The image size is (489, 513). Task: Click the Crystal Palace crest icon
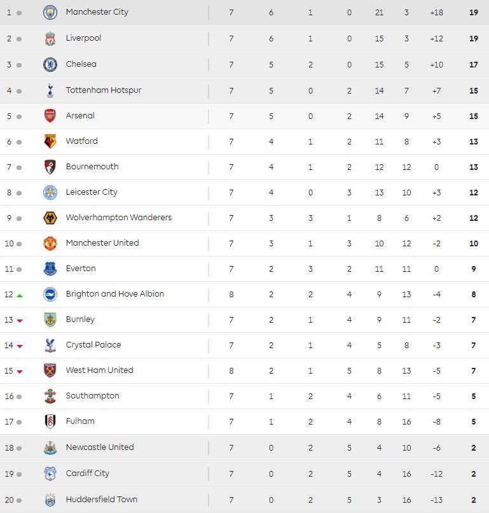[50, 345]
